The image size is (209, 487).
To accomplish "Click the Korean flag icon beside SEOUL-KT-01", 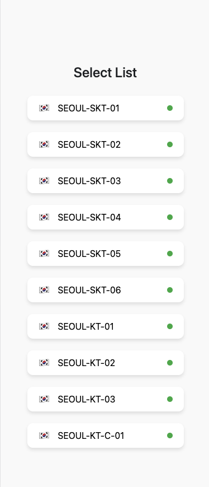I will 44,326.
